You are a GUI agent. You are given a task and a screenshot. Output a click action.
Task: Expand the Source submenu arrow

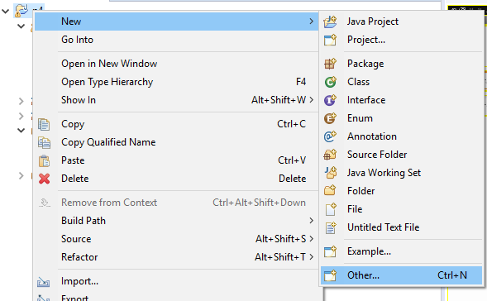(x=312, y=239)
